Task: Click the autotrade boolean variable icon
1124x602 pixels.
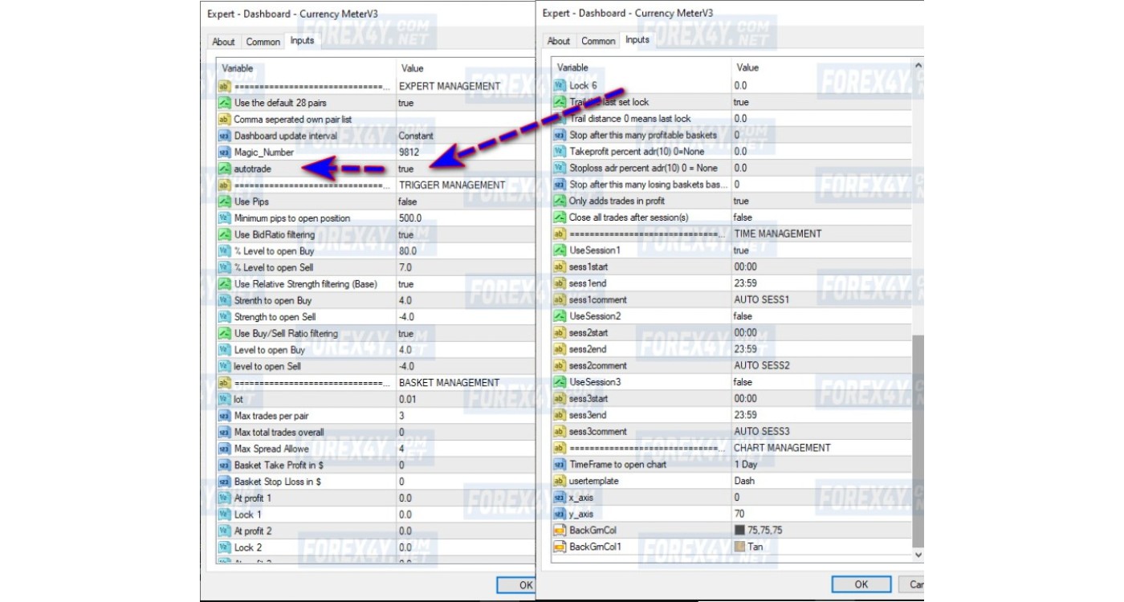Action: [x=224, y=169]
